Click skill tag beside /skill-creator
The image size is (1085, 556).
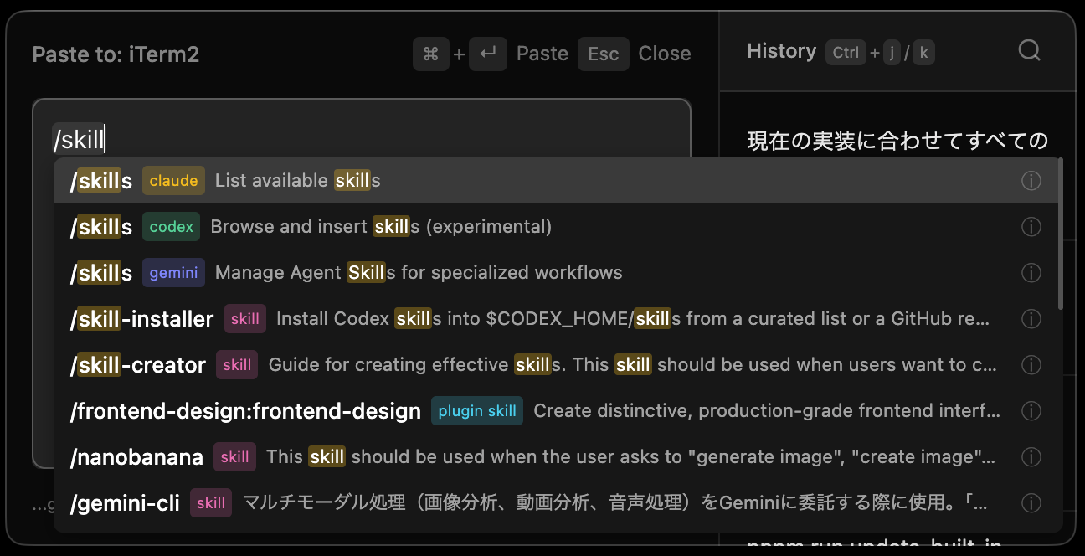(x=237, y=365)
